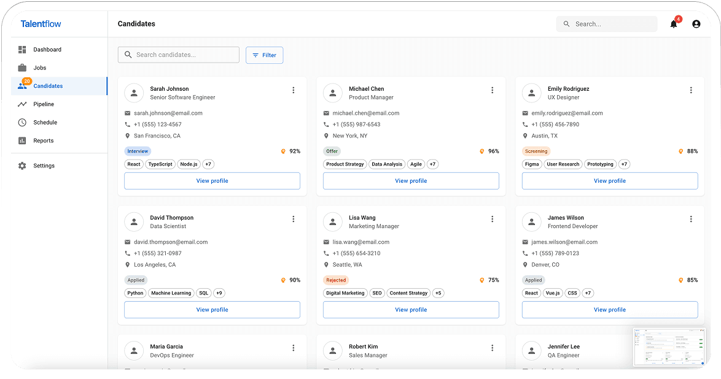The width and height of the screenshot is (721, 379).
Task: Open the Reports chart icon
Action: point(22,141)
